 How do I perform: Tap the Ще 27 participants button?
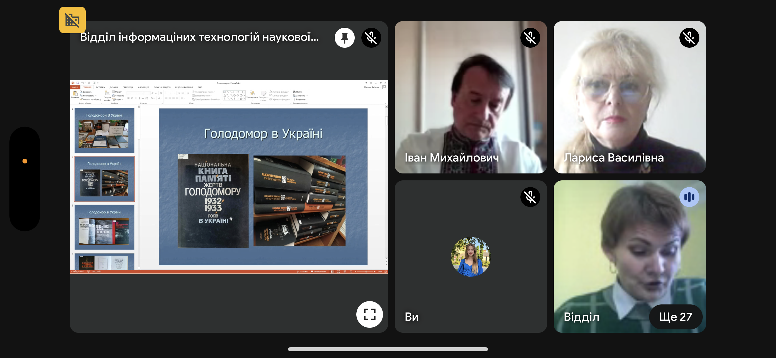(675, 317)
